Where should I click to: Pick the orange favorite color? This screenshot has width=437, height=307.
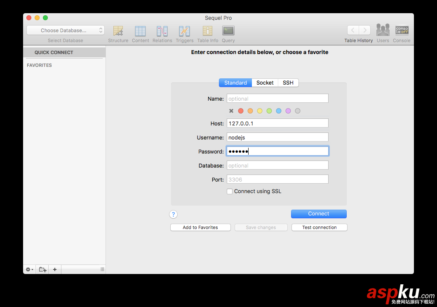click(250, 111)
